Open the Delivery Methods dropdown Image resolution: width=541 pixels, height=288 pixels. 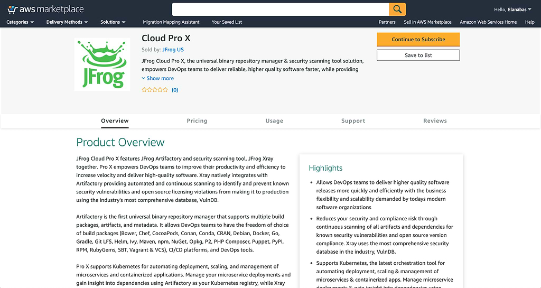(x=67, y=22)
